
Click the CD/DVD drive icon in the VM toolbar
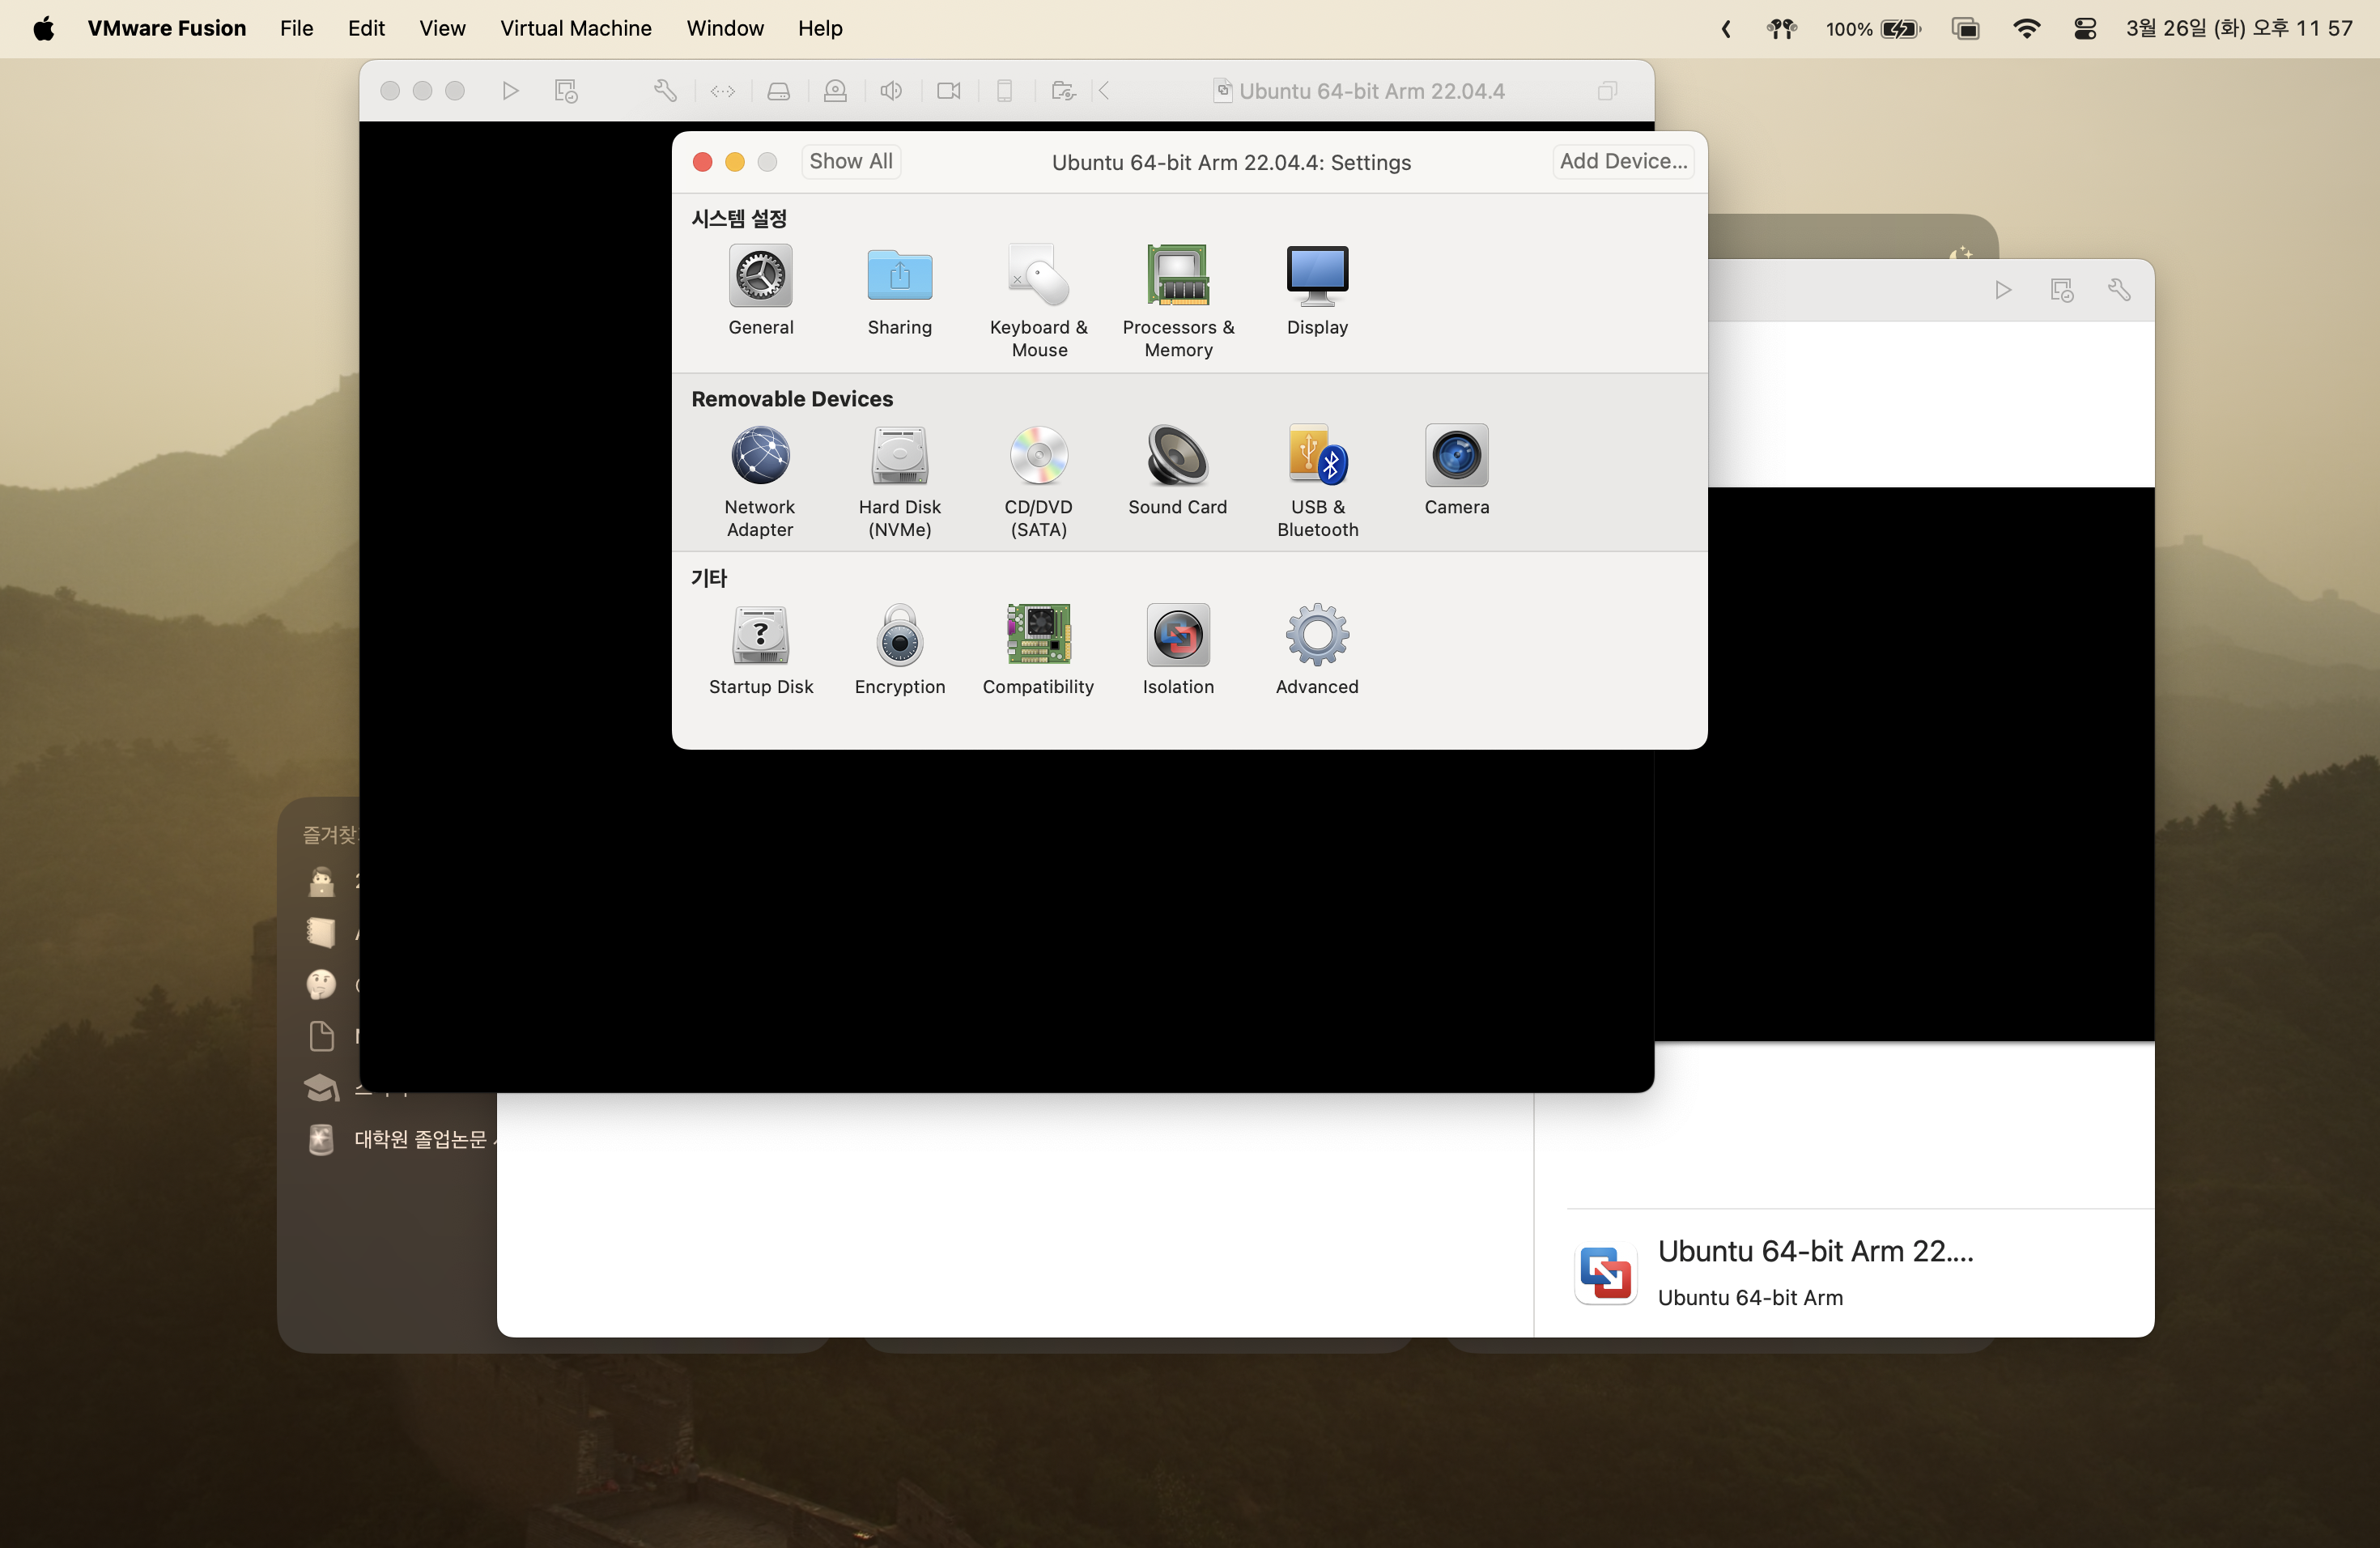pyautogui.click(x=835, y=91)
